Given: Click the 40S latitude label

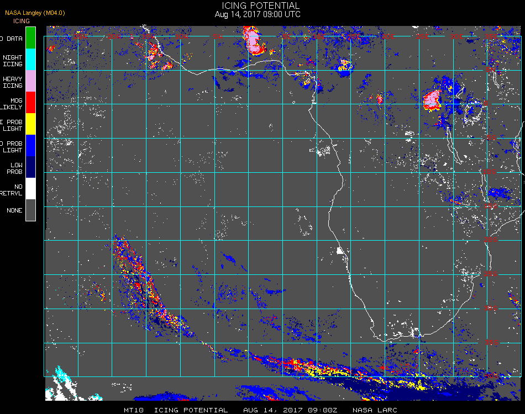Looking at the screenshot, I should 491,376.
